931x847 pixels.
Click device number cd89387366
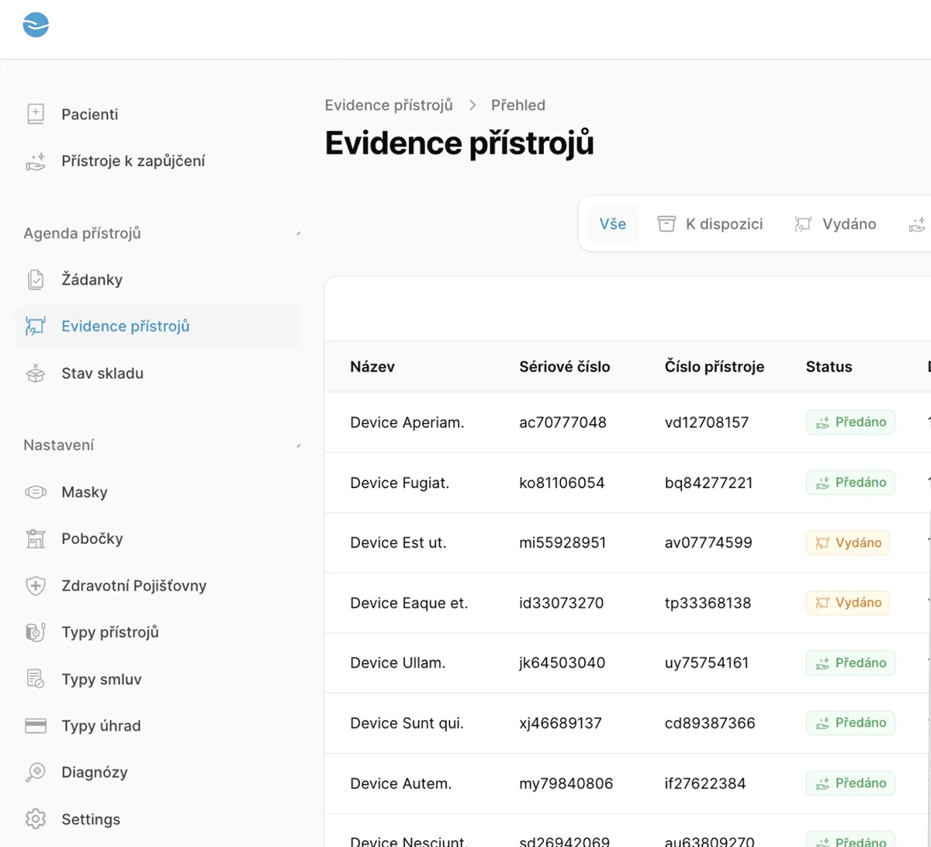click(x=710, y=723)
